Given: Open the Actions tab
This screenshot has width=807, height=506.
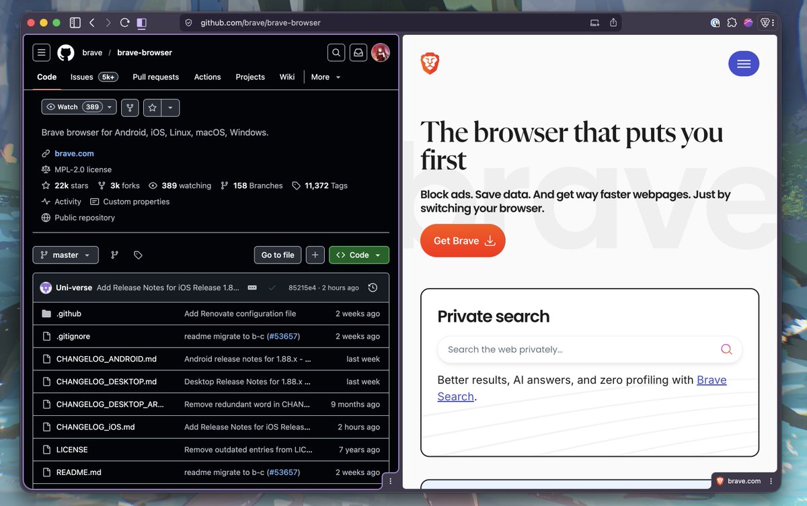Looking at the screenshot, I should pyautogui.click(x=207, y=77).
